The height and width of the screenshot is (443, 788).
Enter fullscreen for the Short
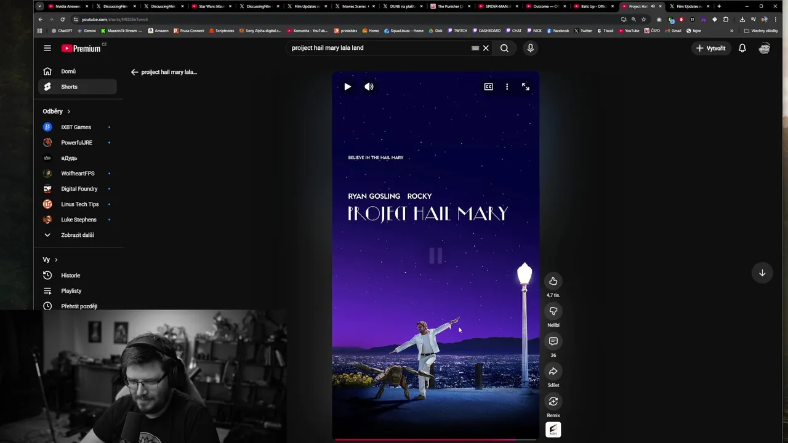coord(525,87)
